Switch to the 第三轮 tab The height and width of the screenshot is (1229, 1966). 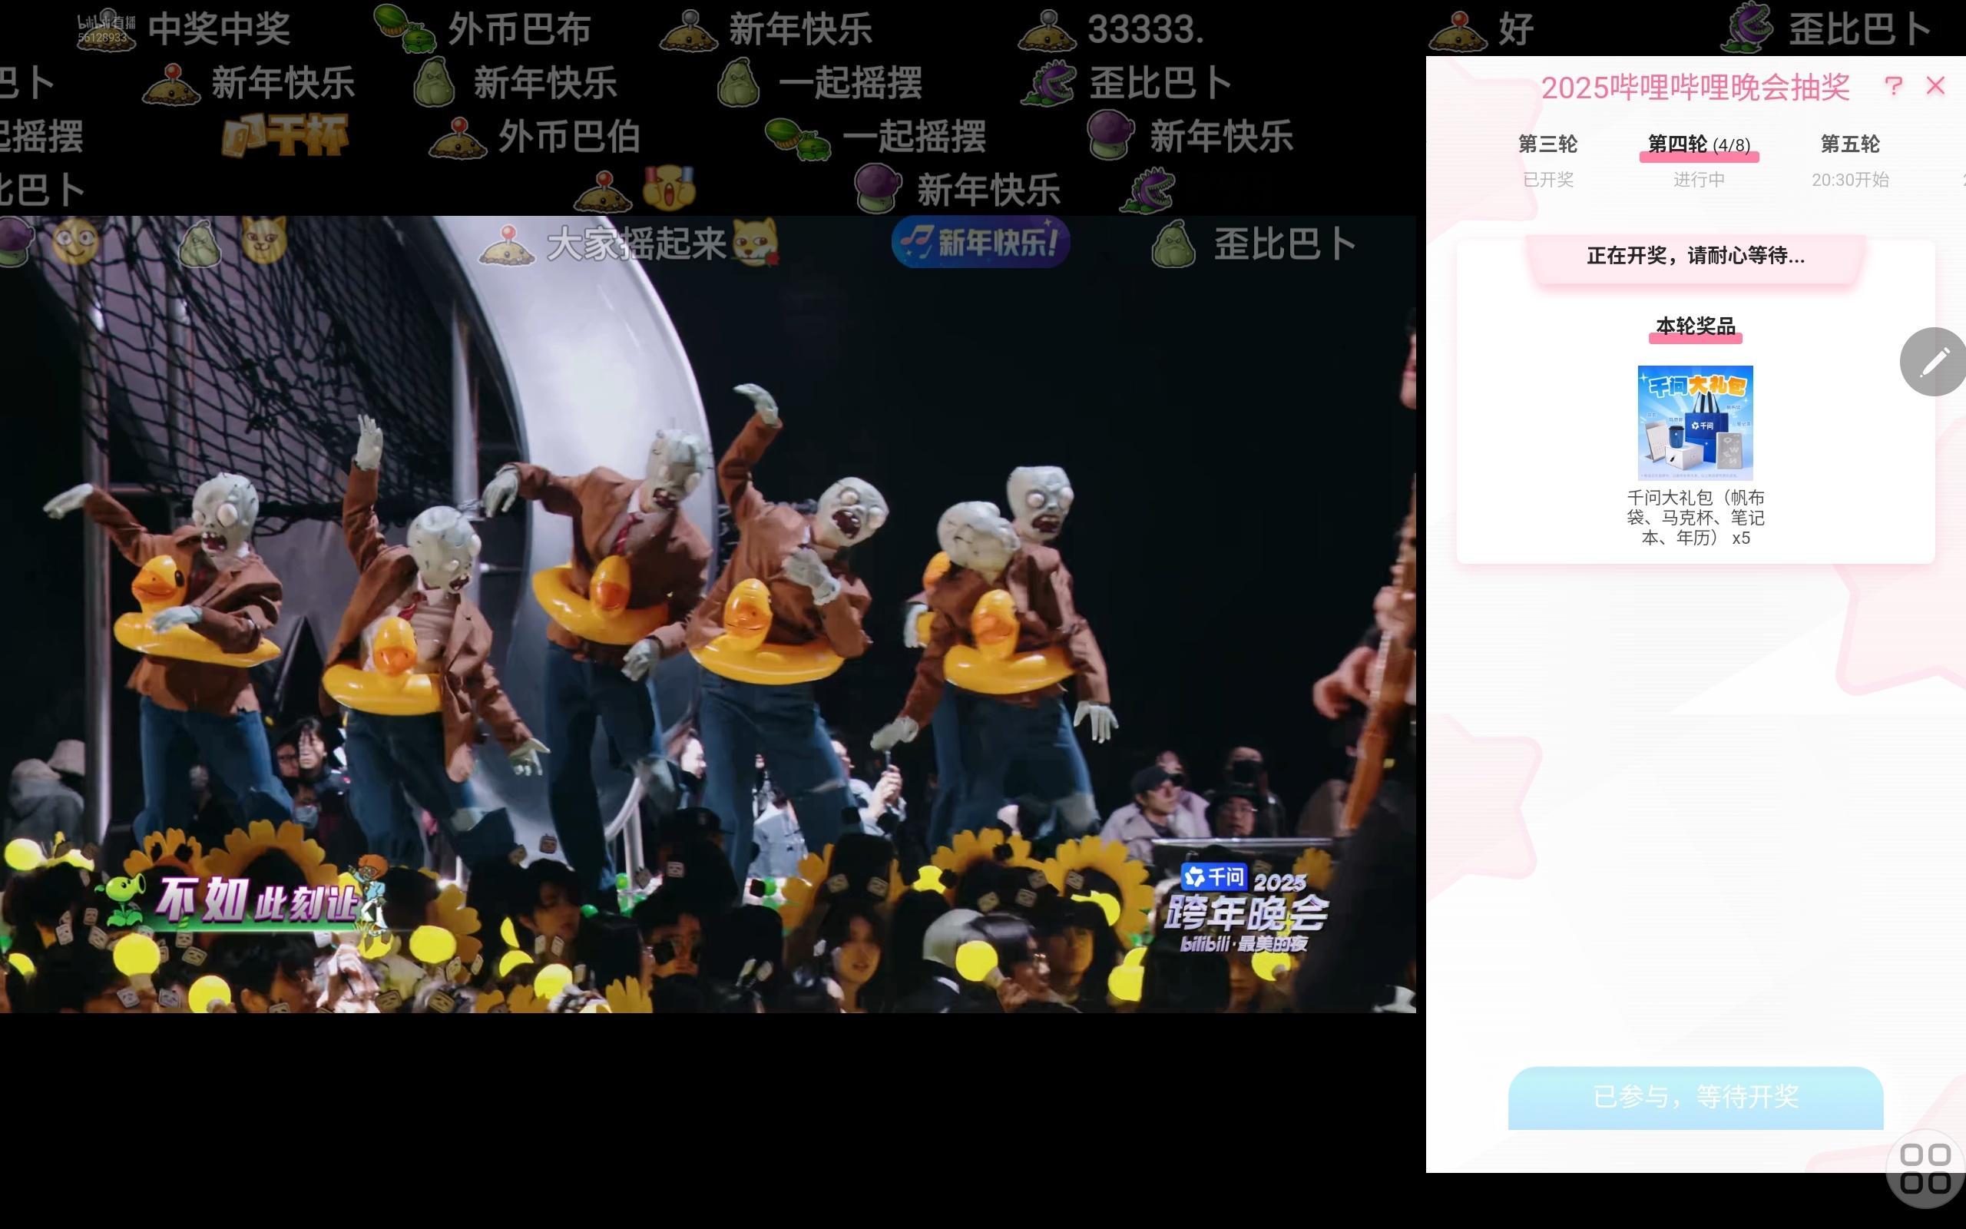pyautogui.click(x=1547, y=144)
